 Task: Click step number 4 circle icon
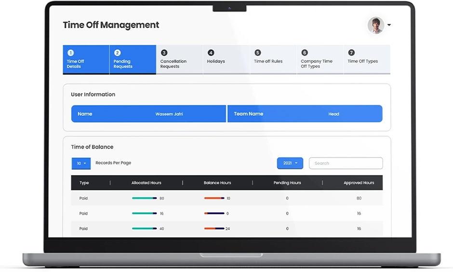pyautogui.click(x=211, y=53)
